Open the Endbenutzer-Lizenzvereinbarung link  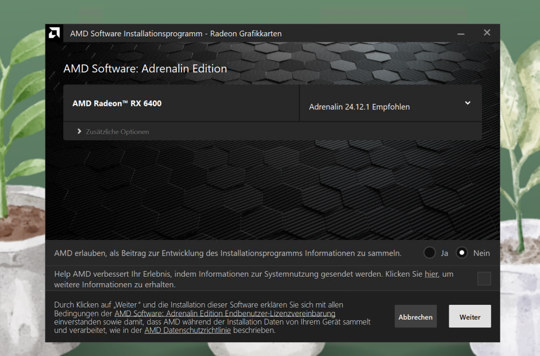click(x=225, y=313)
